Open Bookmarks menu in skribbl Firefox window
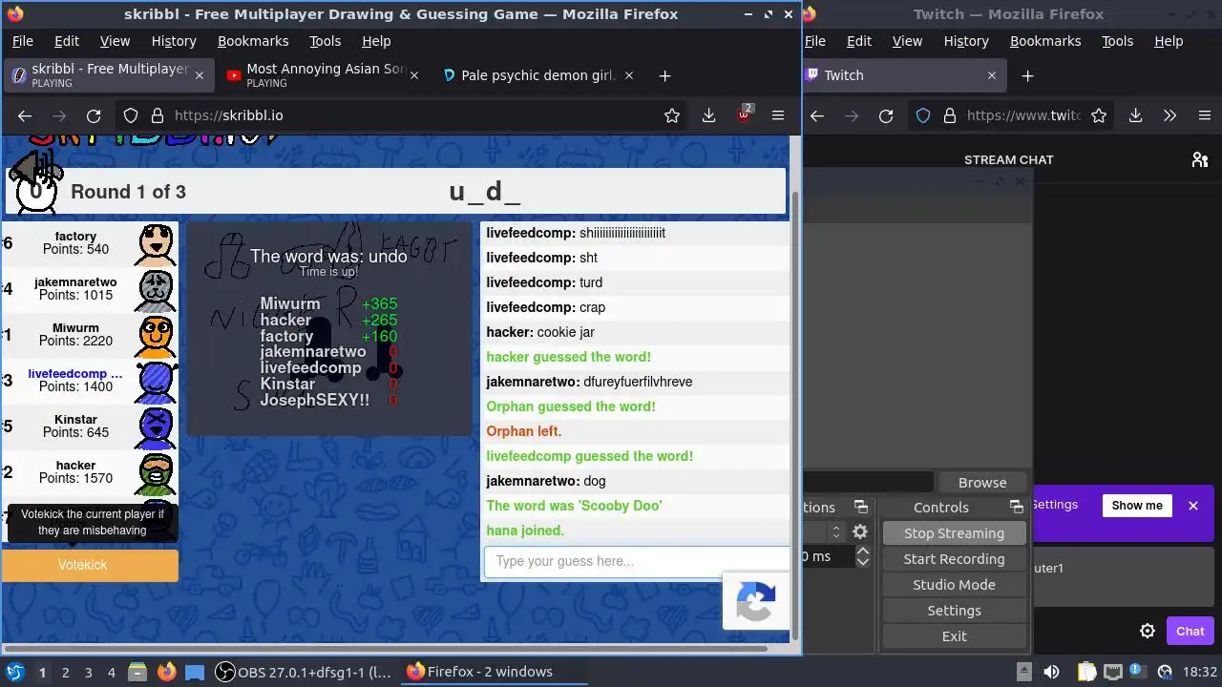 pos(253,41)
